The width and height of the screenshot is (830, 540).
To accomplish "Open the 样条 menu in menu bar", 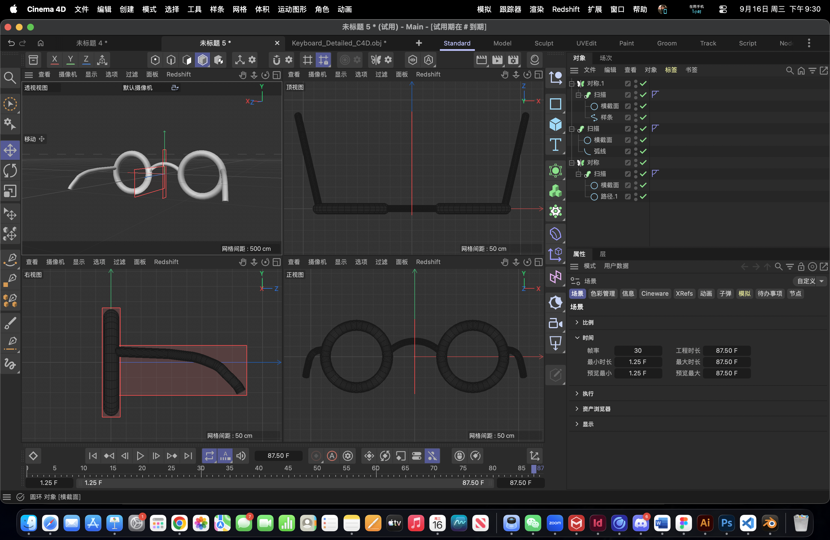I will point(217,9).
